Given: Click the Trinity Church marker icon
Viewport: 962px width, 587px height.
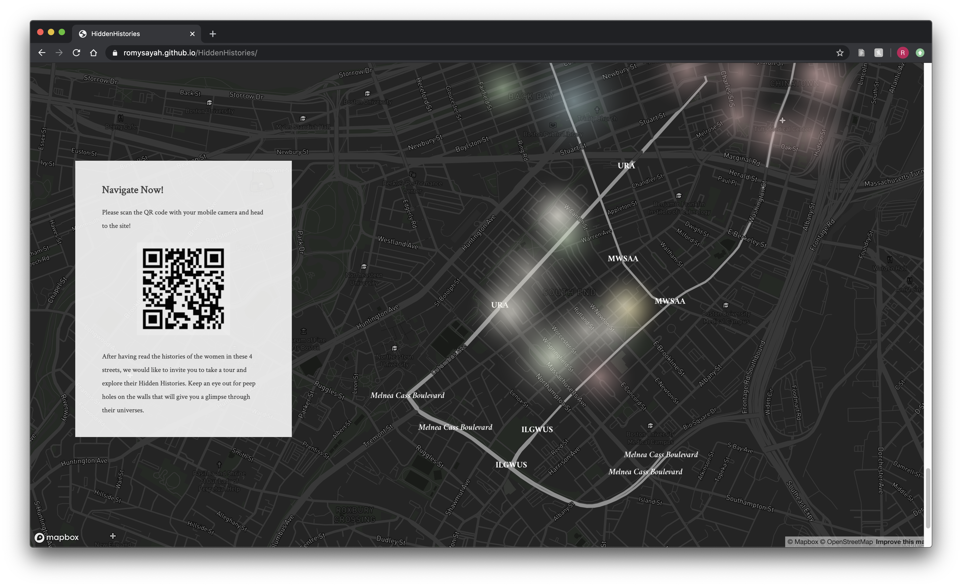Looking at the screenshot, I should coord(597,110).
